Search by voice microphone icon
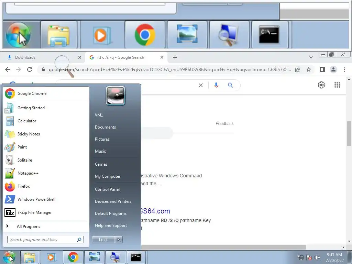Viewport: 352px width, 264px height. pos(216,85)
